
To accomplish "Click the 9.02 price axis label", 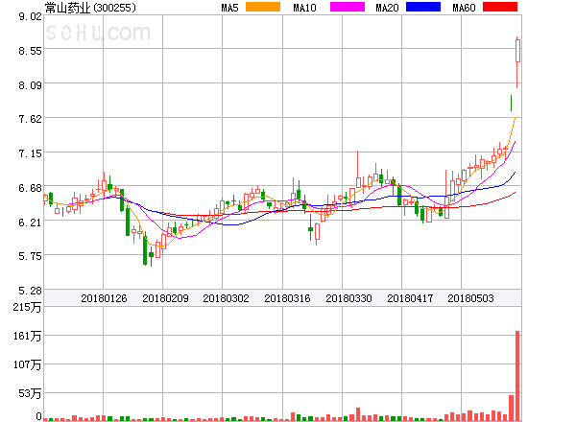I will 30,16.
